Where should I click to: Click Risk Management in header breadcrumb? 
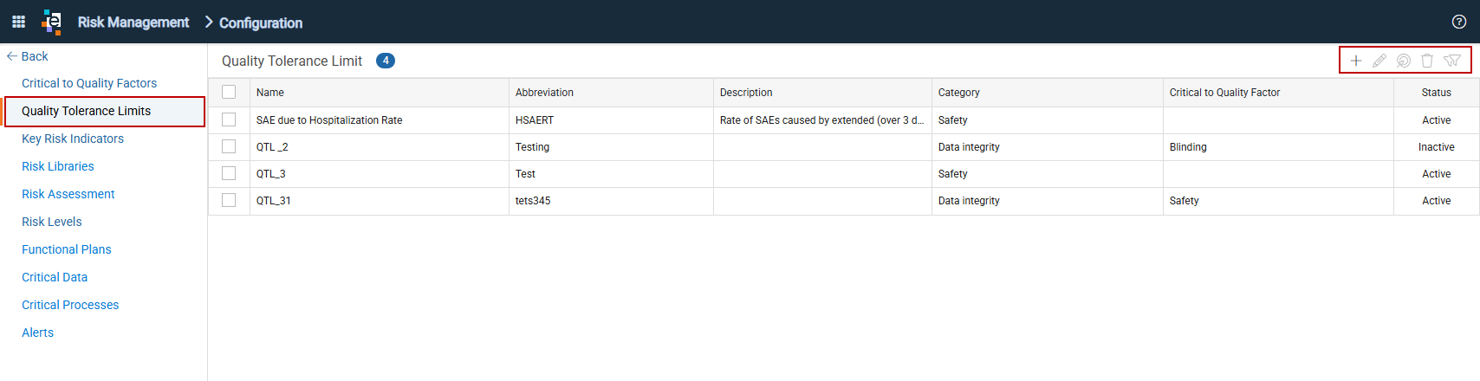point(133,23)
